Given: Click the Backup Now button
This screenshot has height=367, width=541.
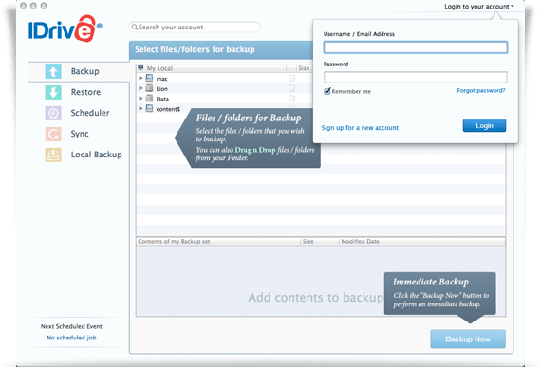Looking at the screenshot, I should (468, 339).
